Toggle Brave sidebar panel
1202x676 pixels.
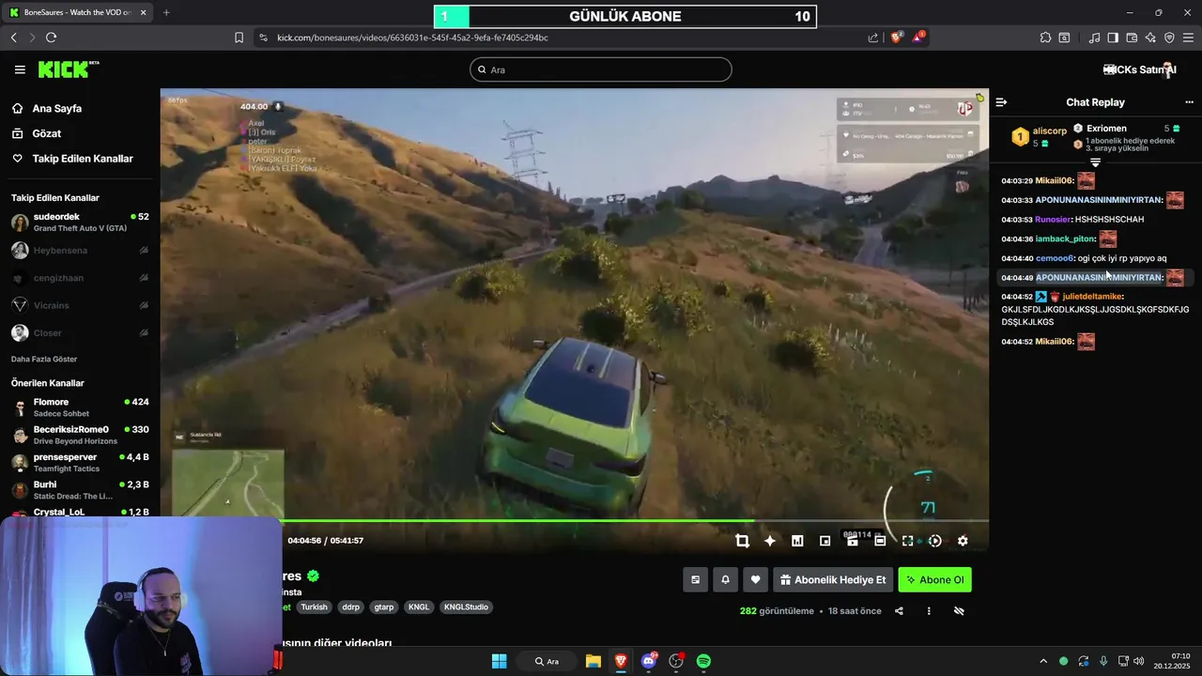coord(1113,38)
